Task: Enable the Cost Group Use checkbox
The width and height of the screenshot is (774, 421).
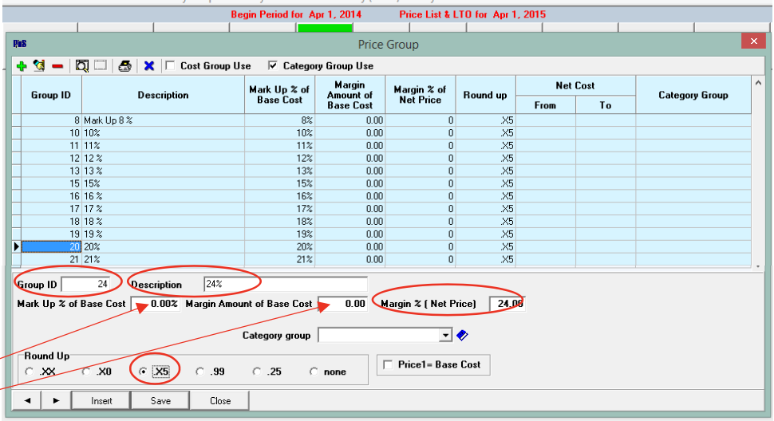Action: pyautogui.click(x=170, y=65)
